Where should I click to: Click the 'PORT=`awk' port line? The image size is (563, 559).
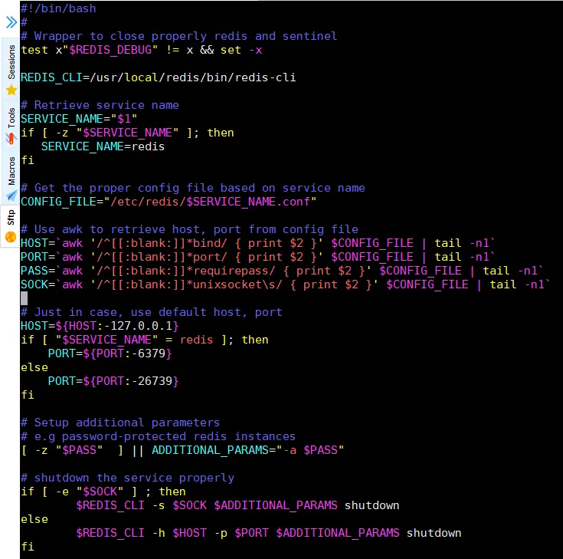click(x=258, y=257)
